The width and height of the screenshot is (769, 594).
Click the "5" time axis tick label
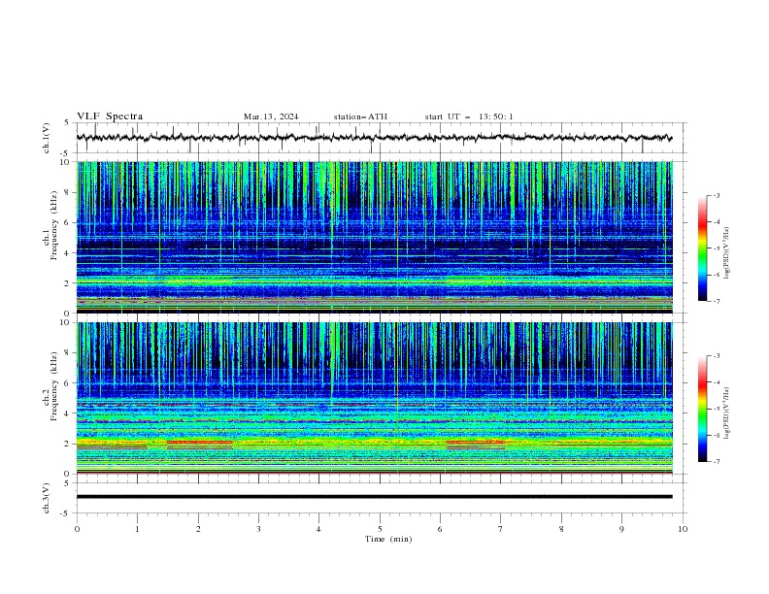click(x=380, y=529)
